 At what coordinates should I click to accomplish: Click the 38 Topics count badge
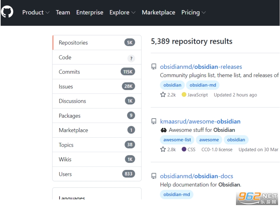pyautogui.click(x=130, y=145)
